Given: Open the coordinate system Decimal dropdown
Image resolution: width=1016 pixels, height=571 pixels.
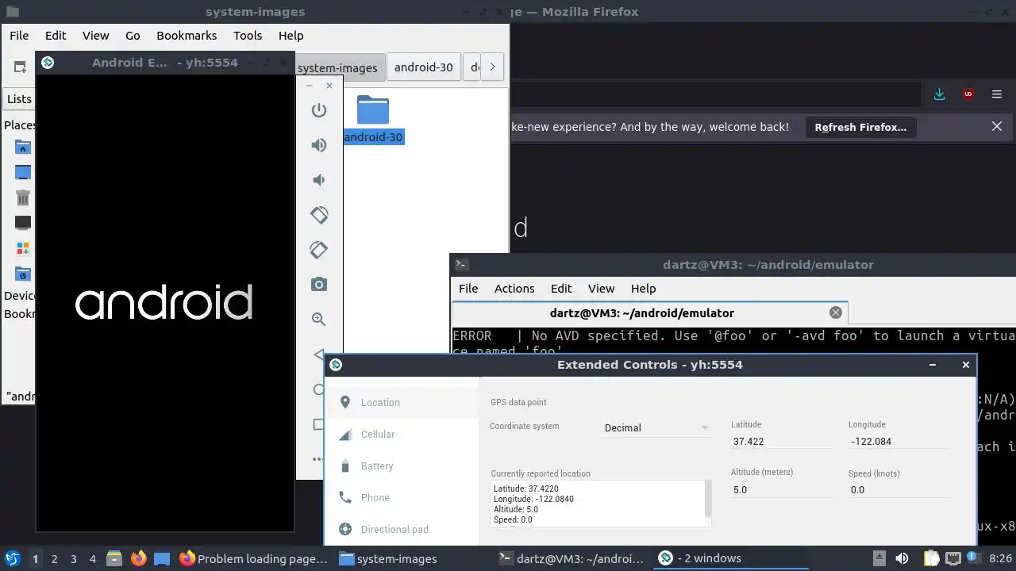Looking at the screenshot, I should click(x=656, y=427).
